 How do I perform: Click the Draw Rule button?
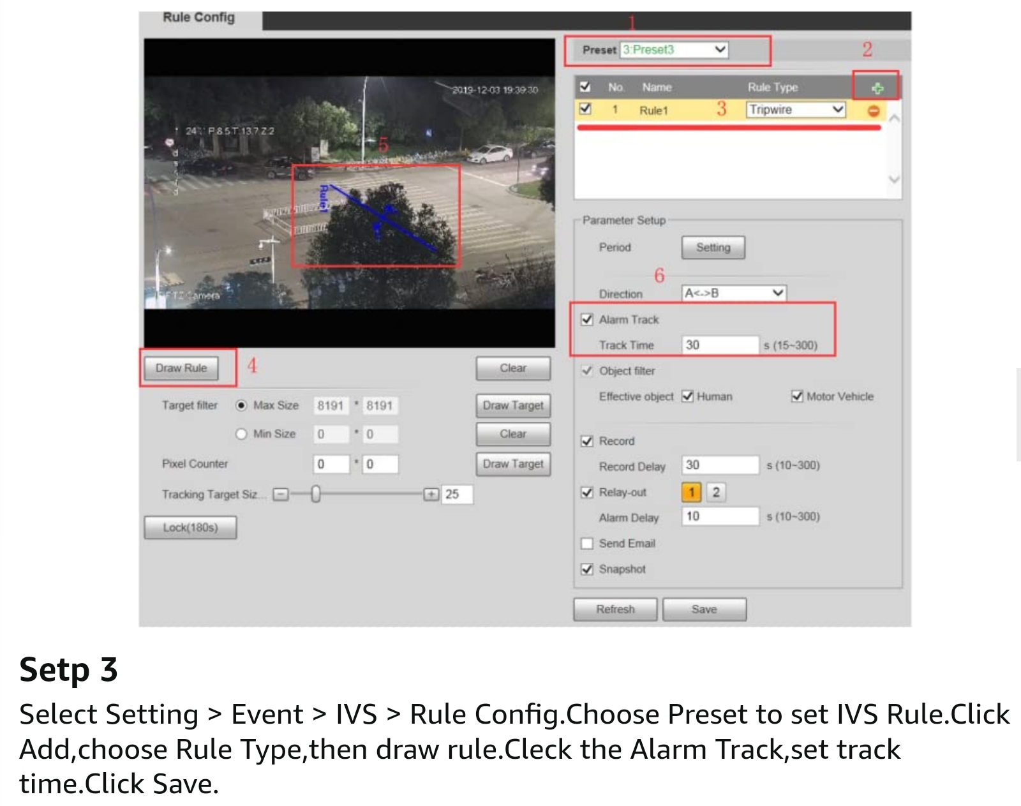pos(181,368)
